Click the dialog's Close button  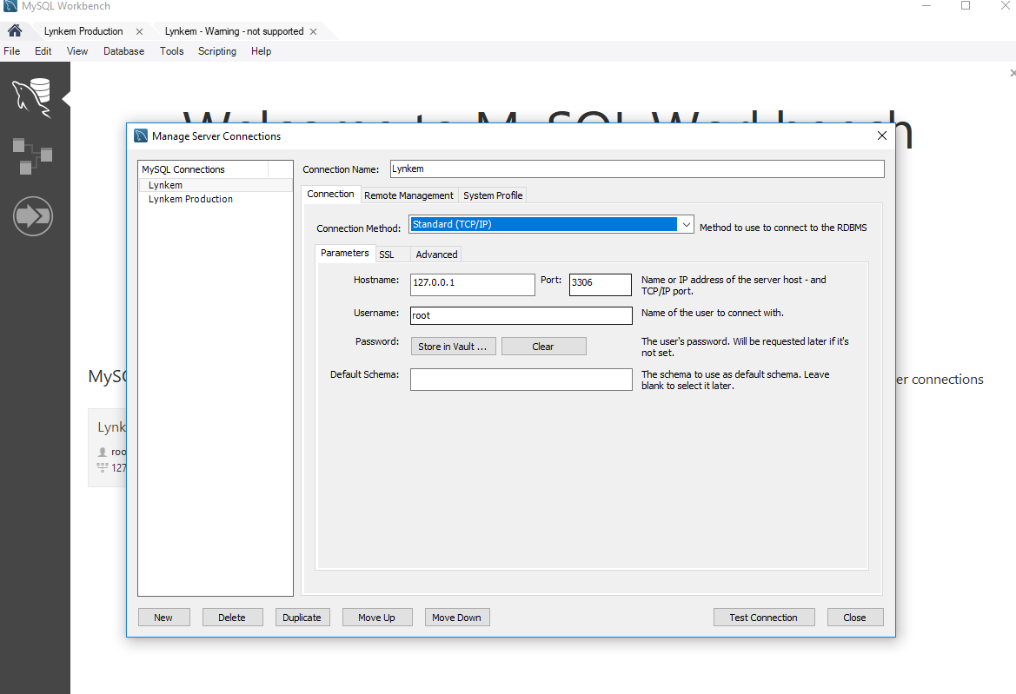point(855,618)
